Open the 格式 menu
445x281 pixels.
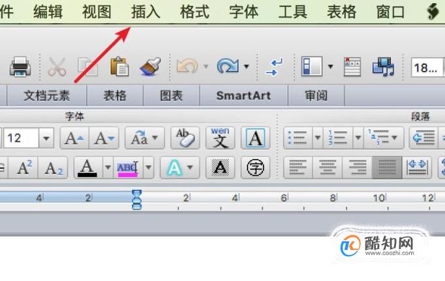[x=194, y=12]
